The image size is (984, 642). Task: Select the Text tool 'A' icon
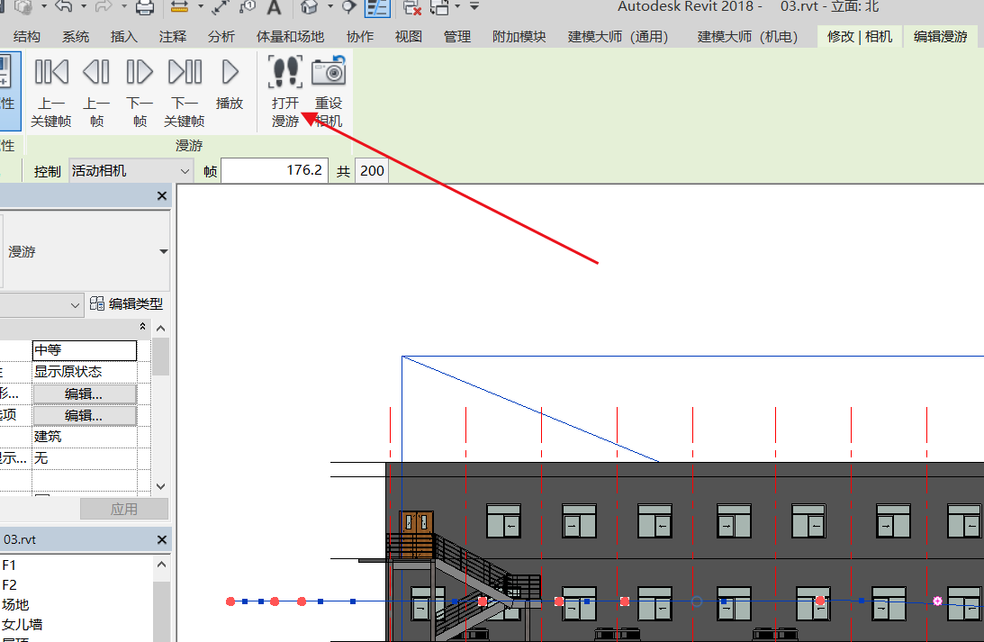tap(275, 8)
